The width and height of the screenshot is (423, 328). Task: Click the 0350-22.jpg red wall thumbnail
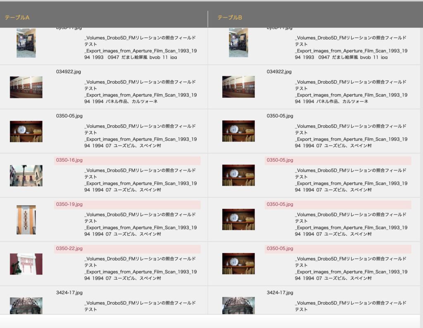pos(26,264)
